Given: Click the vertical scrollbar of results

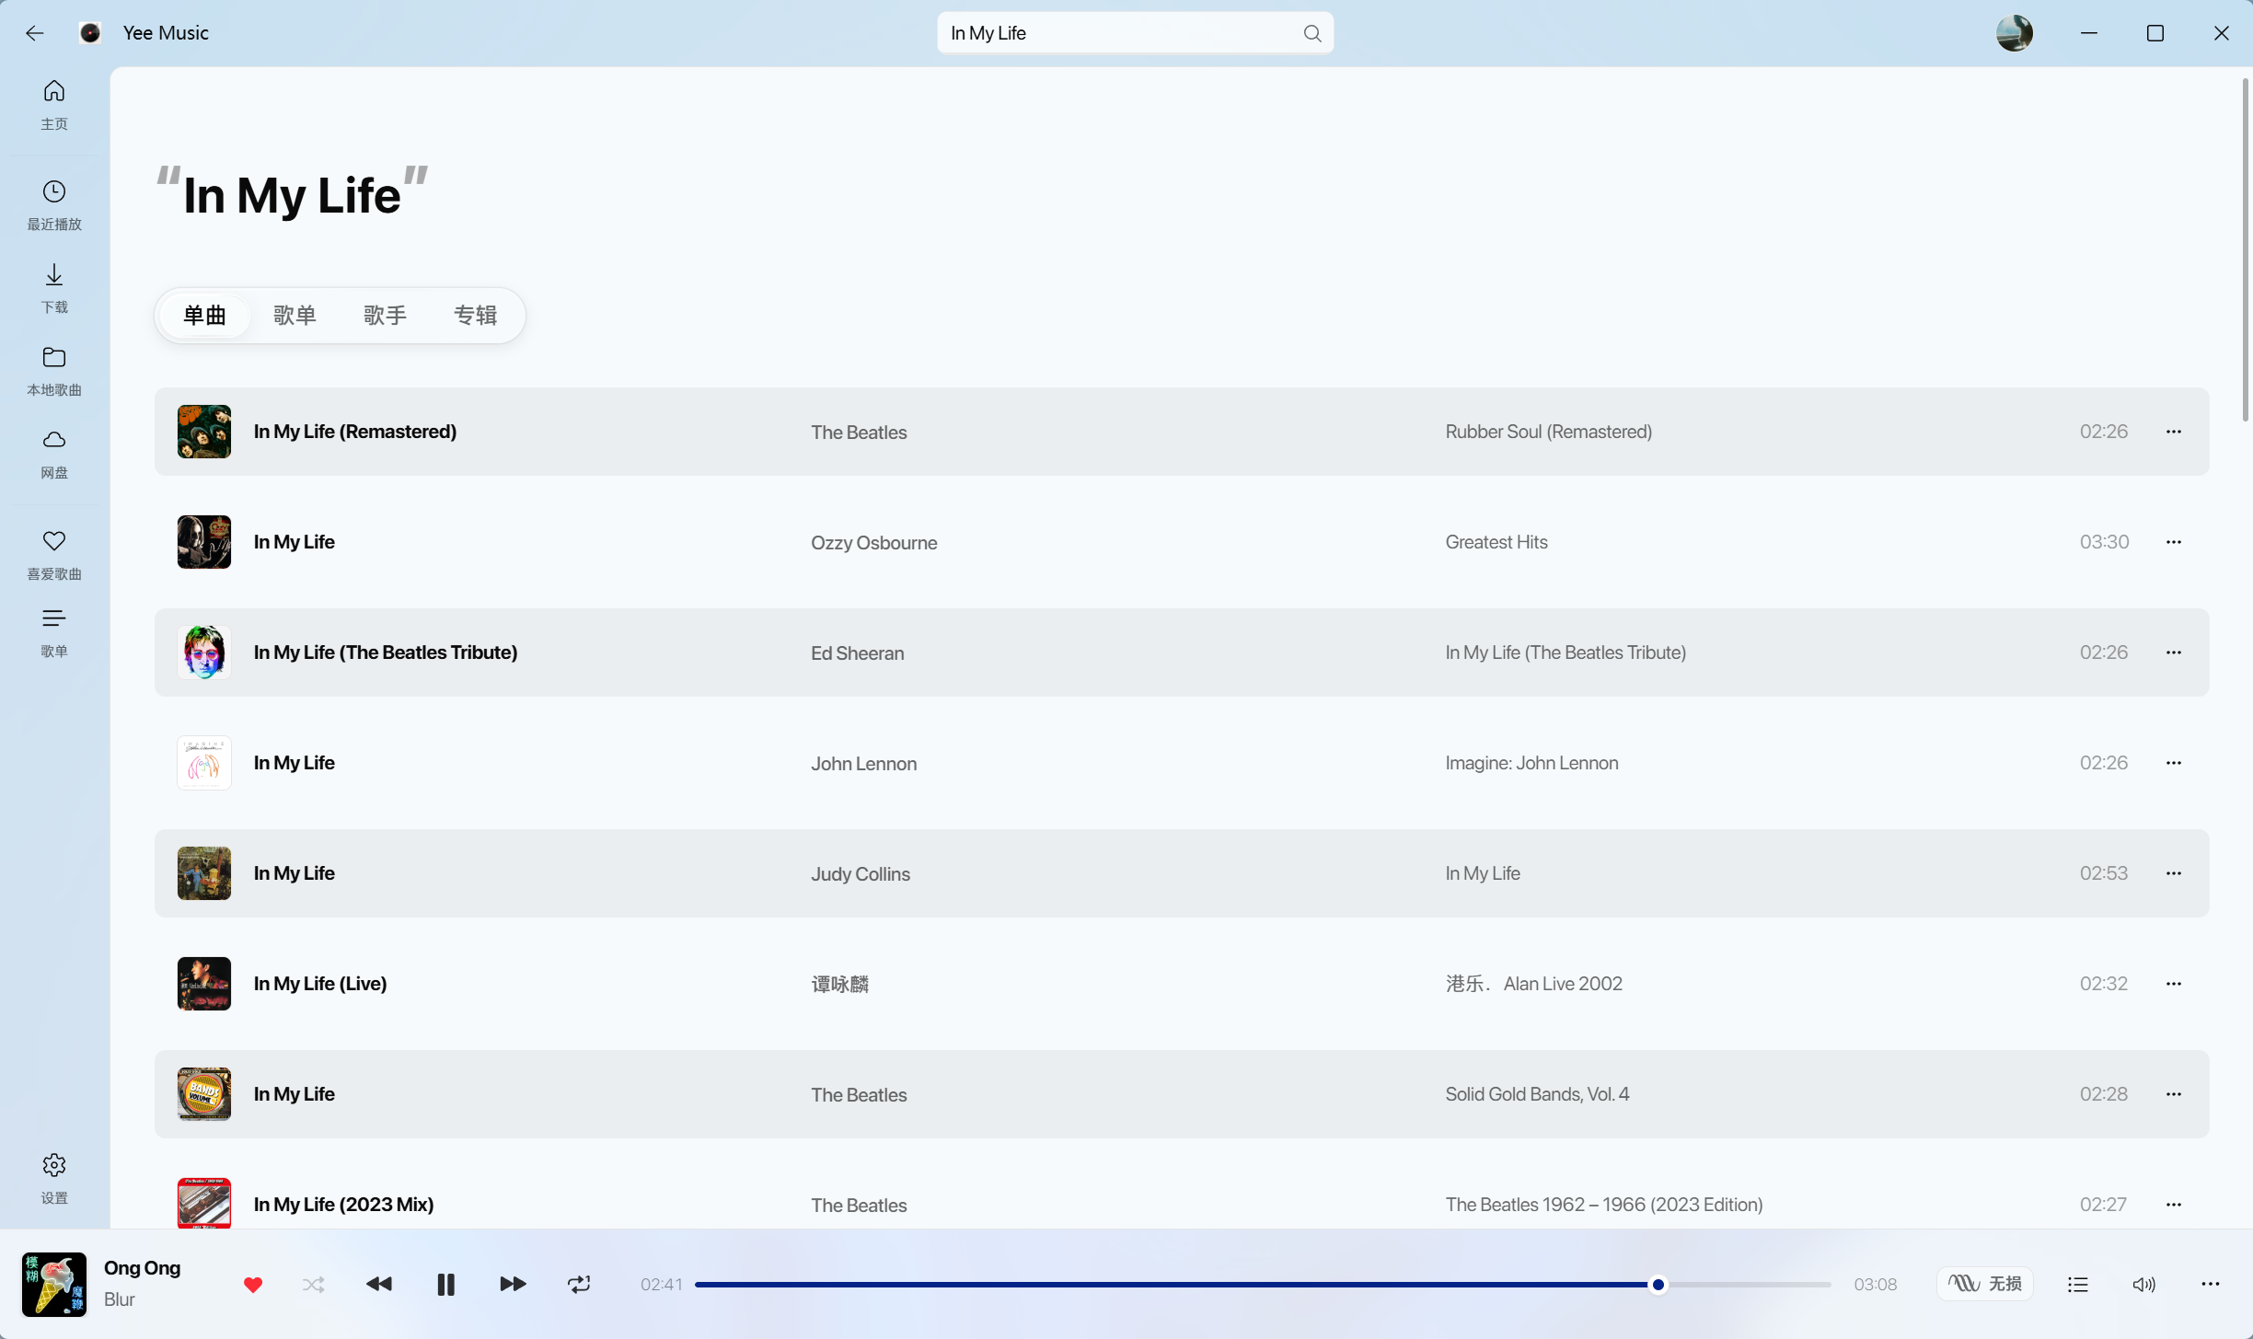Looking at the screenshot, I should pyautogui.click(x=2246, y=248).
